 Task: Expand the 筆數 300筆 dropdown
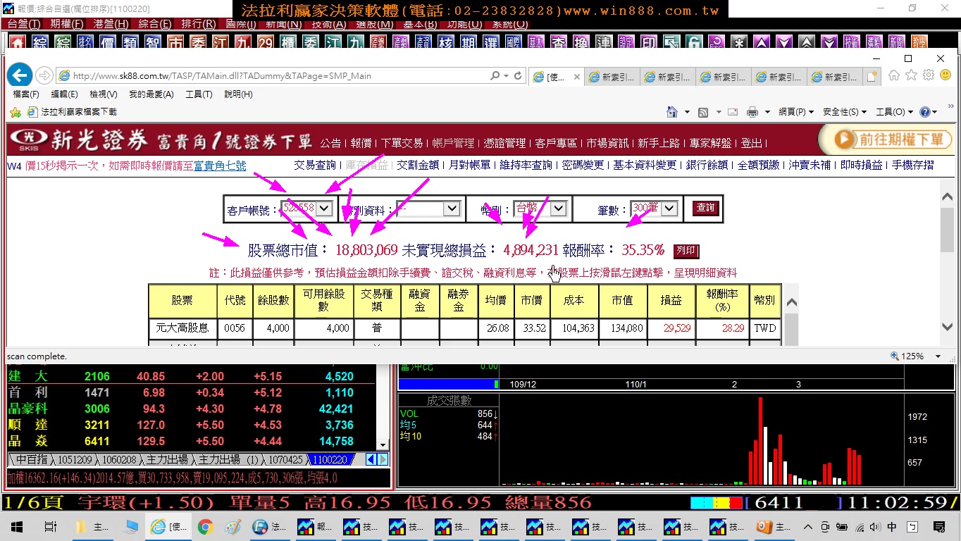pyautogui.click(x=669, y=209)
